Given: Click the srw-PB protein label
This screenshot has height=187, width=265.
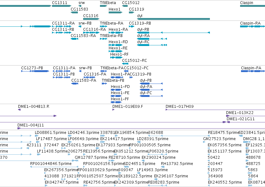Looking at the screenshot, I should 85,68.
